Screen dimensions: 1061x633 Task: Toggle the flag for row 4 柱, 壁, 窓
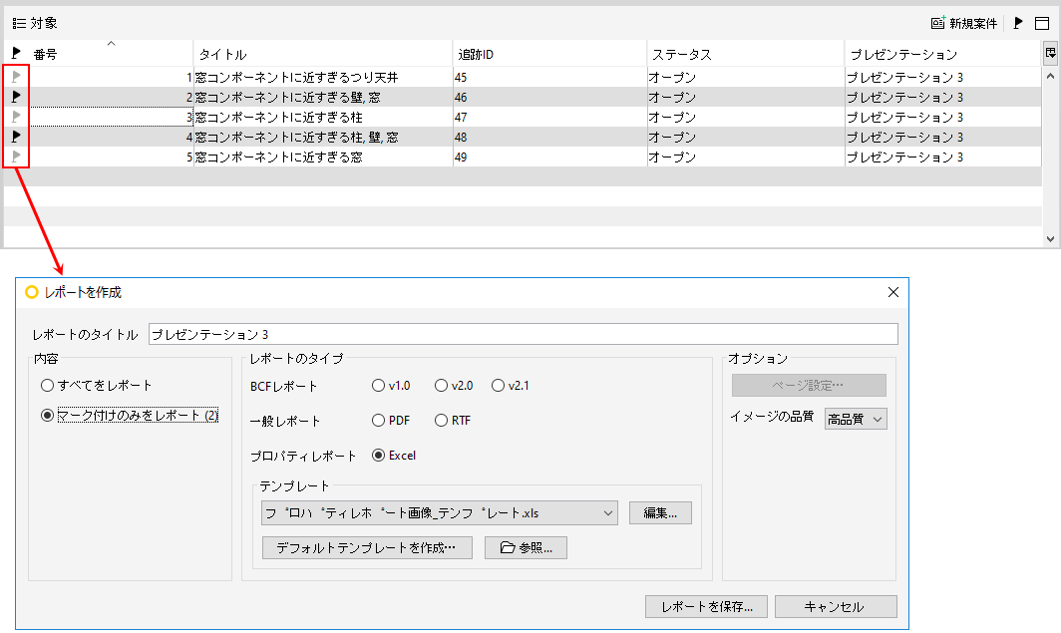16,137
